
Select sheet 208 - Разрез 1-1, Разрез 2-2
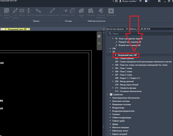pyautogui.click(x=128, y=78)
